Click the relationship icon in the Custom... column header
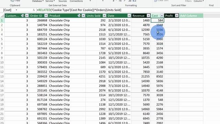 coord(23,15)
